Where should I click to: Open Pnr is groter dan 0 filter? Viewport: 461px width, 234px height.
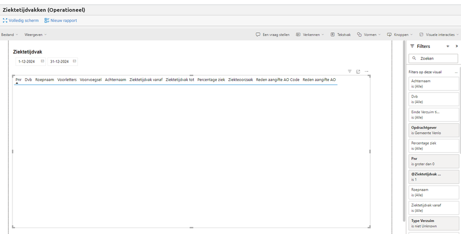(x=434, y=162)
